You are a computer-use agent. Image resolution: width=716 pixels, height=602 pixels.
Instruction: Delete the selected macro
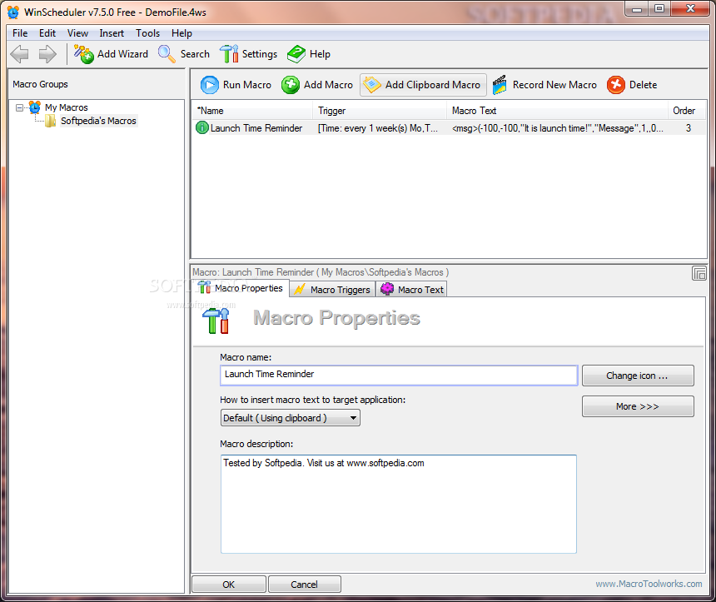(x=633, y=85)
